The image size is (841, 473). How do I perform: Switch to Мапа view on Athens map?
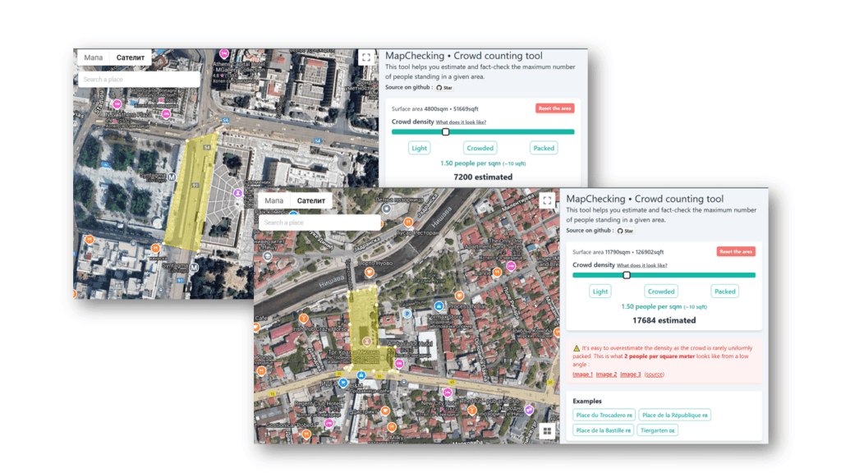[94, 57]
